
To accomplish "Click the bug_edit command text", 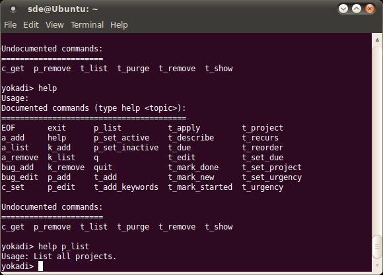I will (20, 177).
